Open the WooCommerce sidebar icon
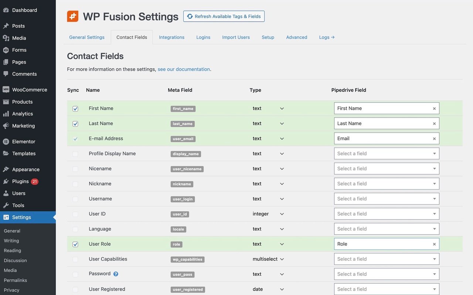The width and height of the screenshot is (473, 295). [6, 90]
